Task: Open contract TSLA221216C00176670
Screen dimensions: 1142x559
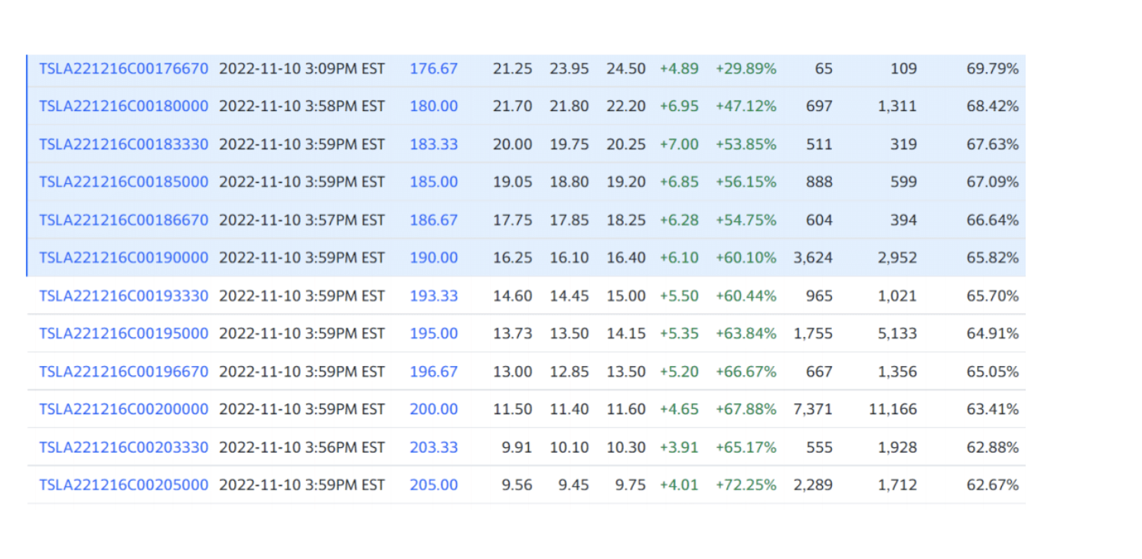Action: tap(123, 68)
